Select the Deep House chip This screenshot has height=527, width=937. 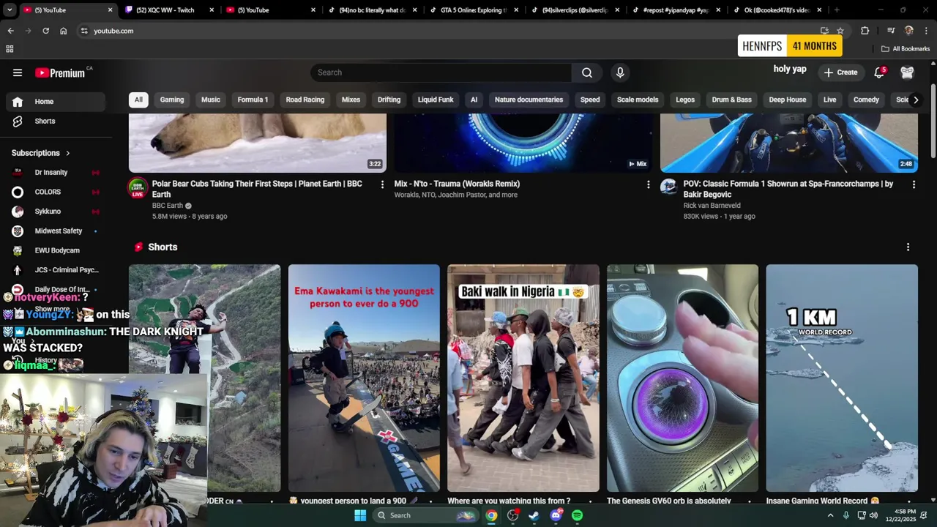(788, 100)
